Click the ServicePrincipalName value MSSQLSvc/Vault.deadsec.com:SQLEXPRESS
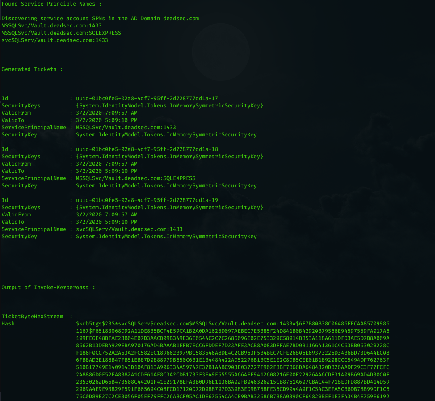The height and width of the screenshot is (401, 435). pyautogui.click(x=136, y=178)
